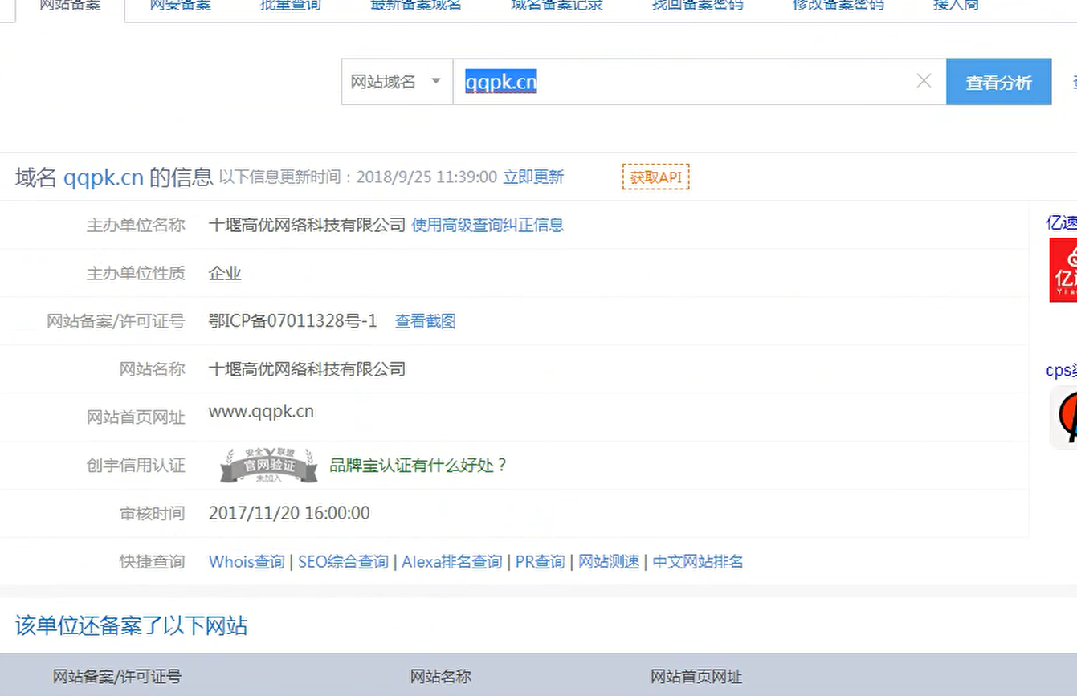Click the update time 2018/9/25 11:39:00
This screenshot has height=696, width=1077.
click(x=426, y=177)
